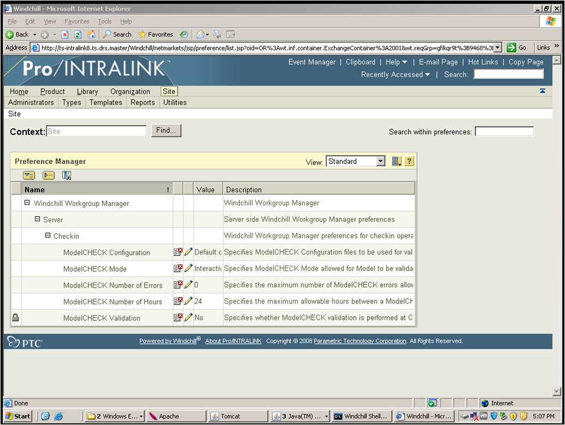Edit ModelCHECK Validation with pencil icon
565x425 pixels.
point(188,318)
